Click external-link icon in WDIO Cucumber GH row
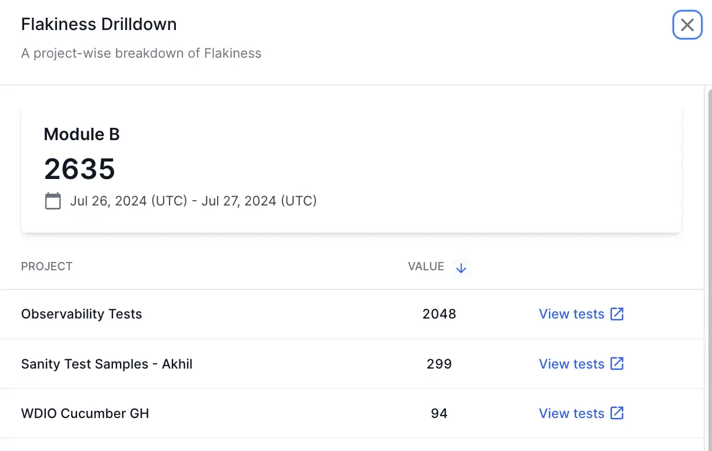 (617, 413)
